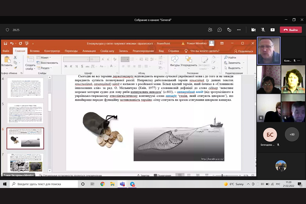The image size is (306, 204).
Task: Open the font name combo box
Action: [75, 59]
